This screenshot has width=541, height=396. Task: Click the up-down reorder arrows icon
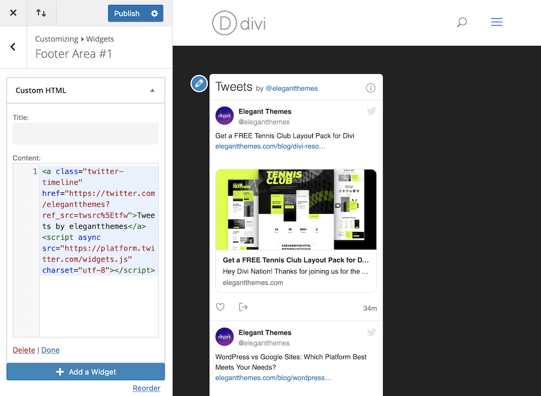(41, 12)
